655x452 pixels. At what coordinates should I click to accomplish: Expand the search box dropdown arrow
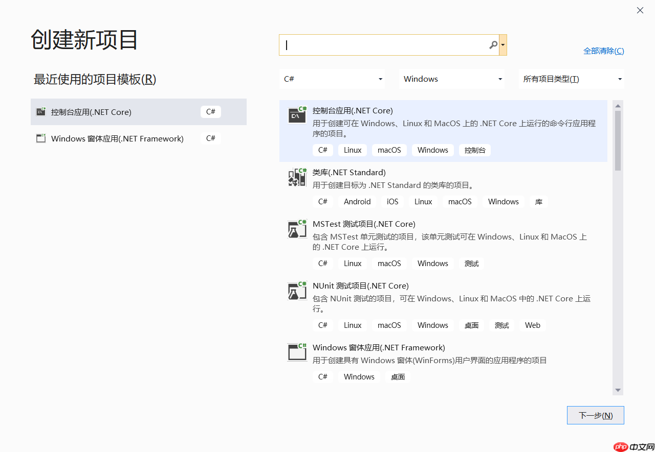pyautogui.click(x=503, y=45)
